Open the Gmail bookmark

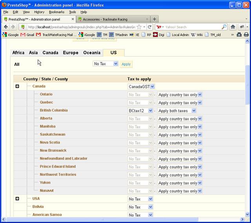pos(27,35)
